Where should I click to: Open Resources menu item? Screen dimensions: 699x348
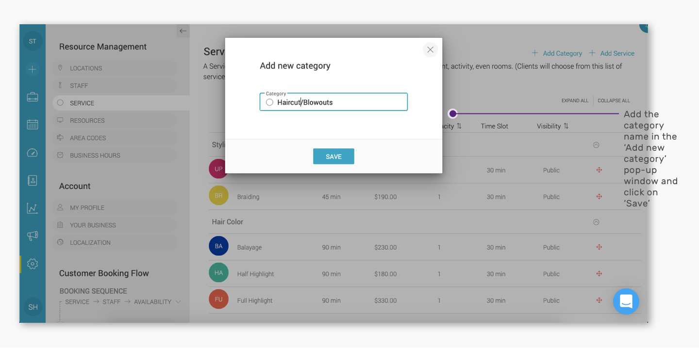115,121
